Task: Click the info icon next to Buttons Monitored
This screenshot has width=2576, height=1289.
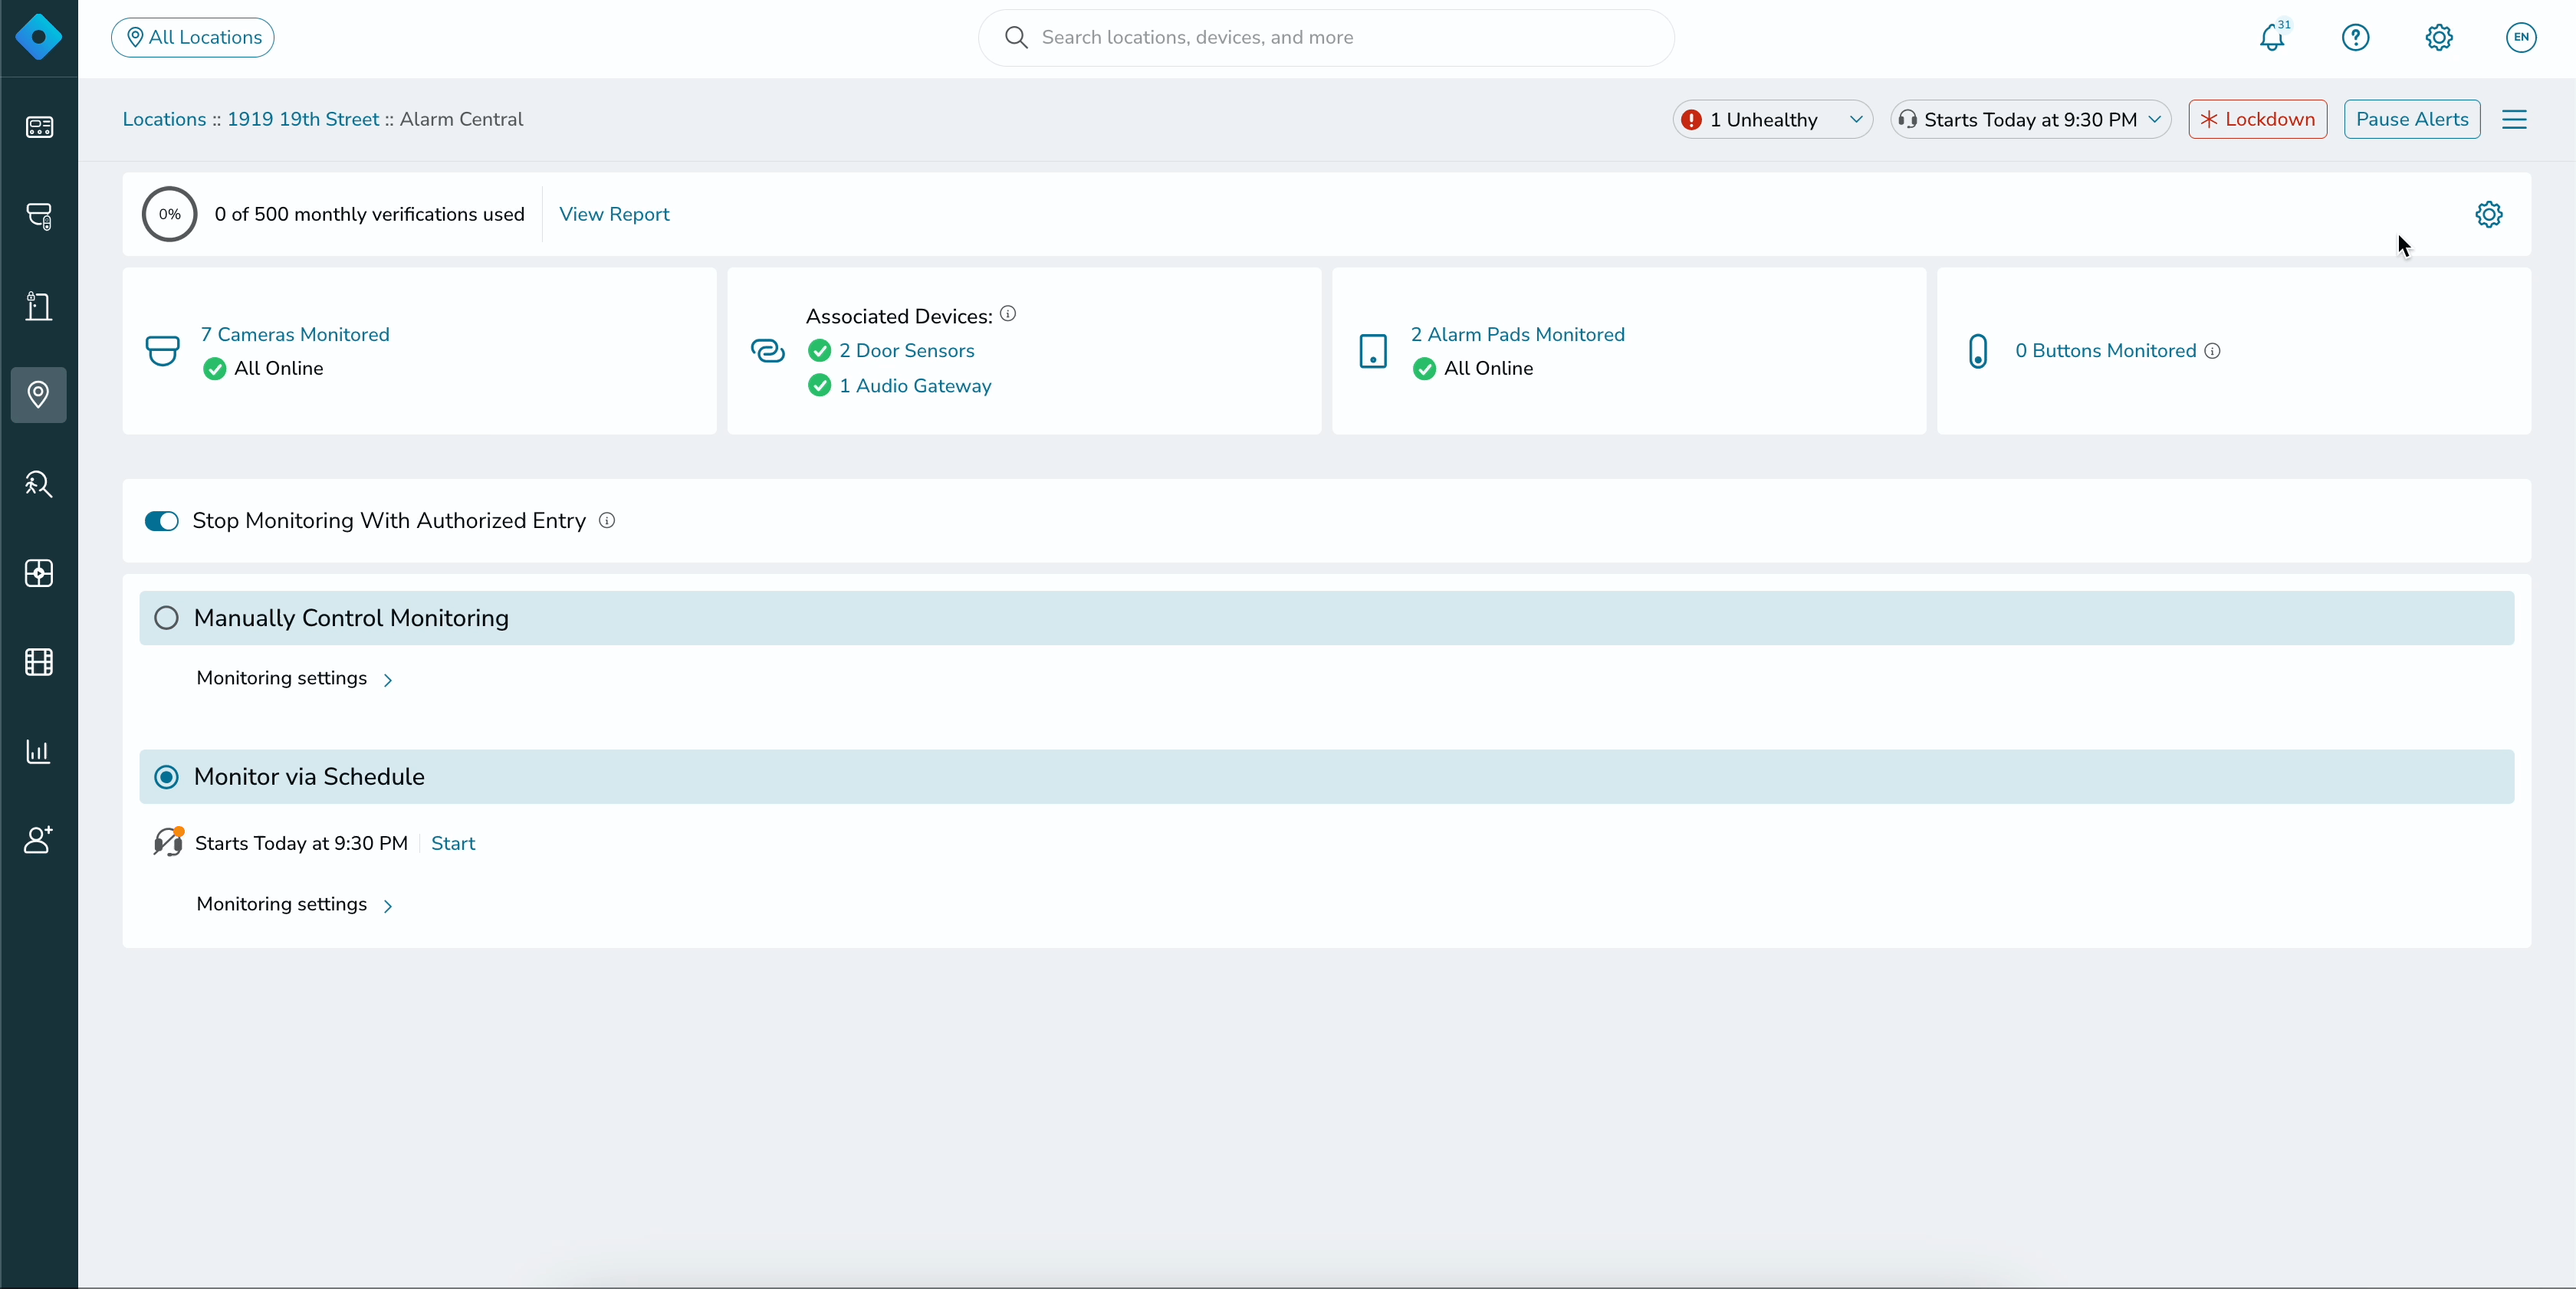Action: point(2212,351)
